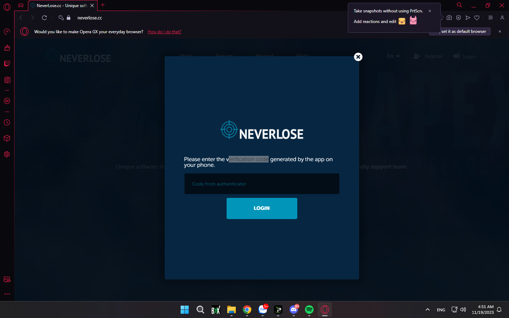Click the Register link
This screenshot has height=318, width=509.
click(x=428, y=56)
